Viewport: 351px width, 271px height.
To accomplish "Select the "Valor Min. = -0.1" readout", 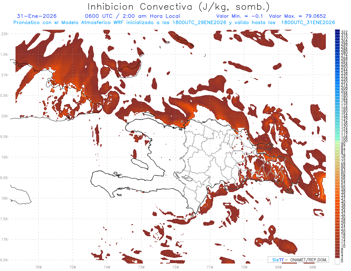I will [x=240, y=16].
